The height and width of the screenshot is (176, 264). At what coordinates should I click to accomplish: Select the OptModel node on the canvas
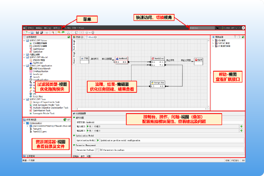(122, 60)
